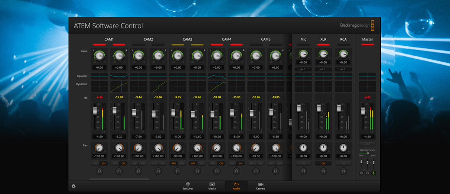
Task: Toggle ON for CAM1 left channel
Action: [104, 163]
